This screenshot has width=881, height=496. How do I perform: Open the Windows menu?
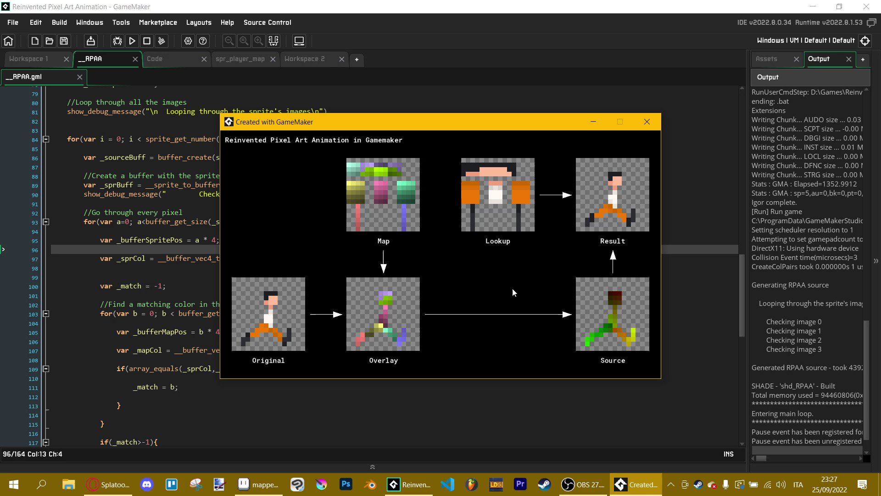click(89, 23)
